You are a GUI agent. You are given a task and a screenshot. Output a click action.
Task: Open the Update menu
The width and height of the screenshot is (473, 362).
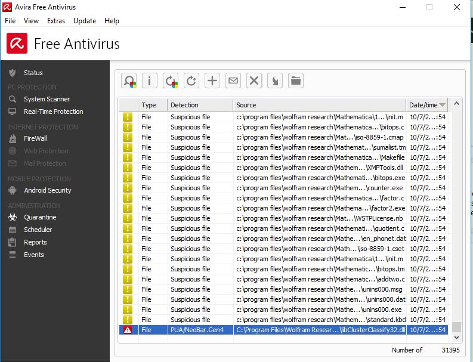(85, 21)
